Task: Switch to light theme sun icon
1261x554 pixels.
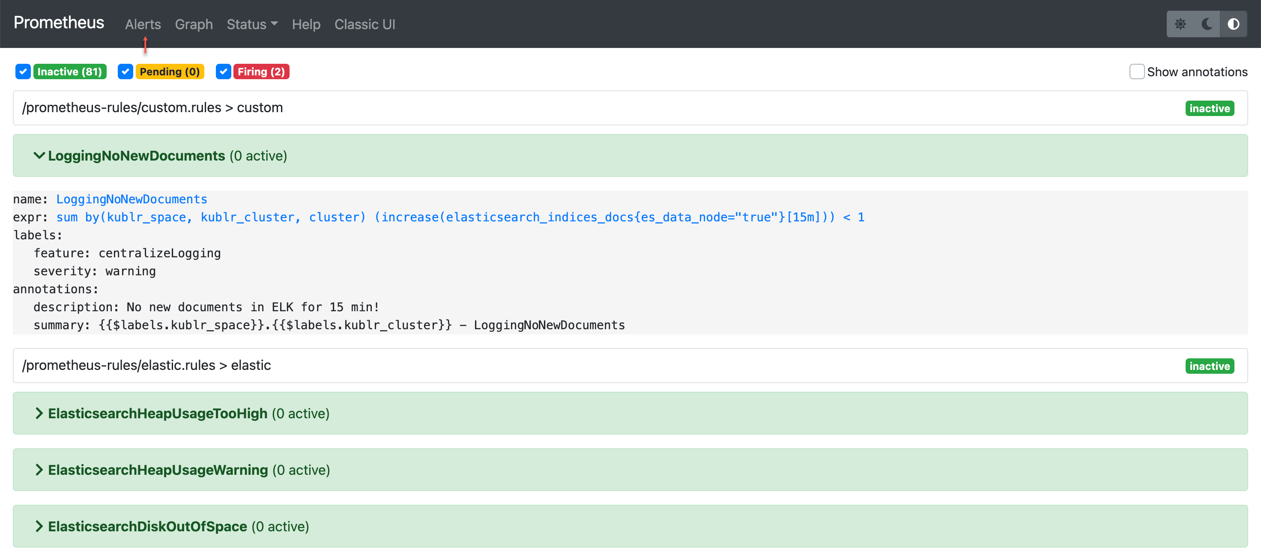Action: (x=1180, y=24)
